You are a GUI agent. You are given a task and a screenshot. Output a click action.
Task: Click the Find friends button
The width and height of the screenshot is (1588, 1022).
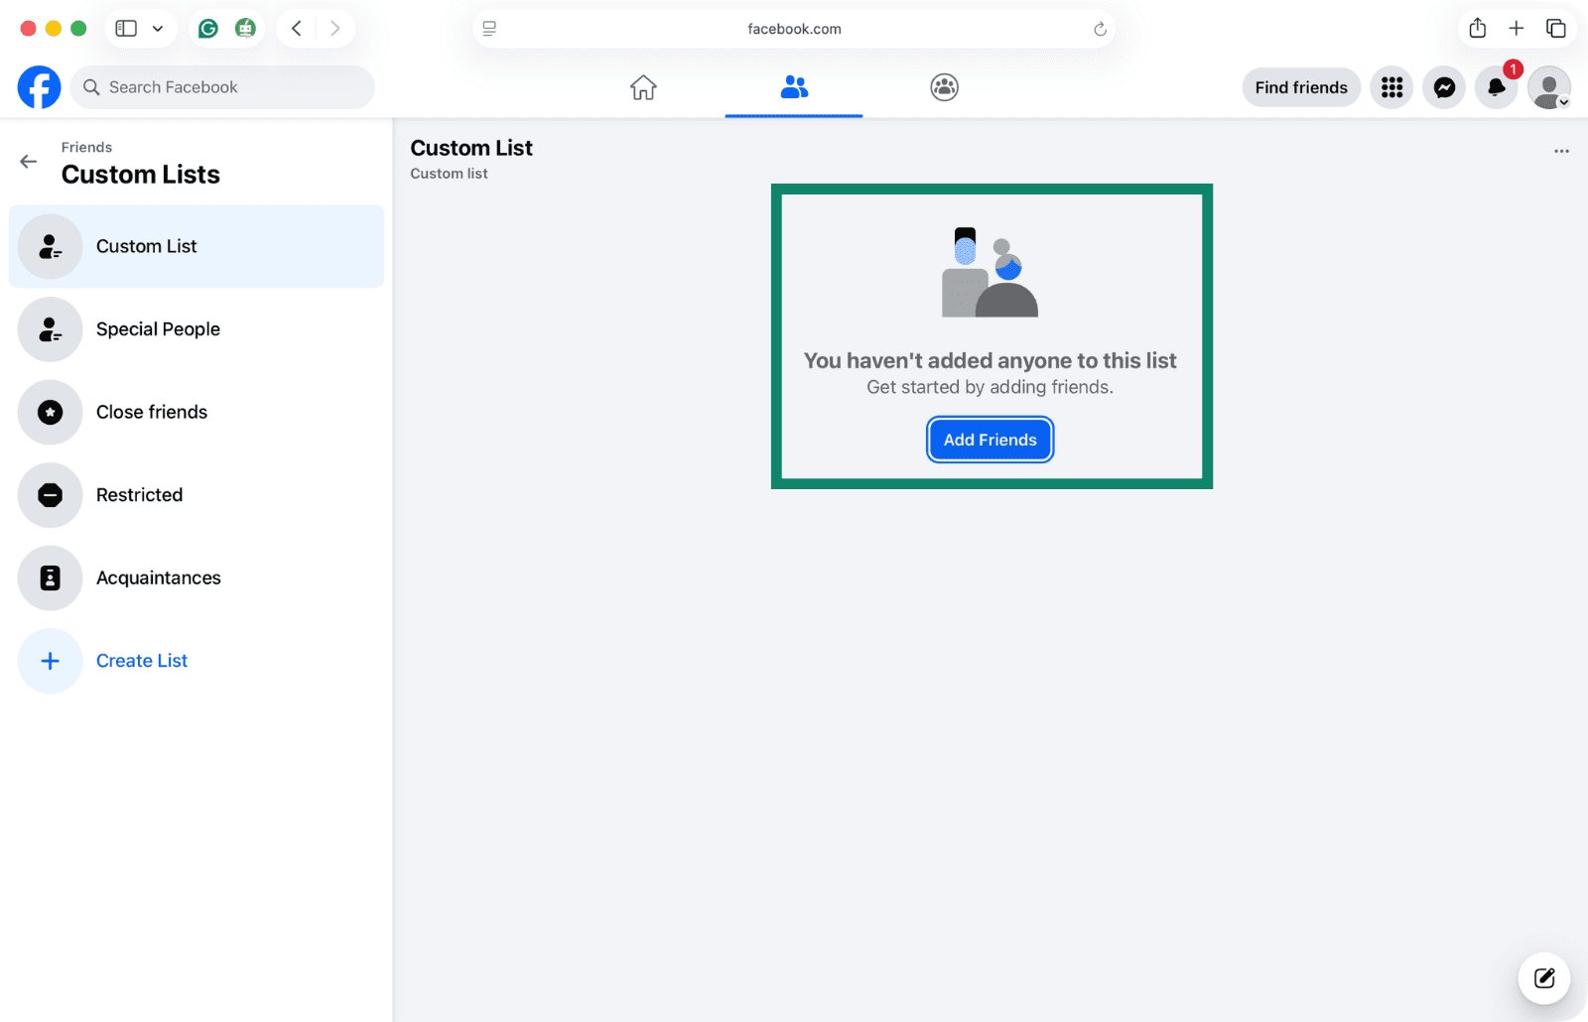point(1300,87)
